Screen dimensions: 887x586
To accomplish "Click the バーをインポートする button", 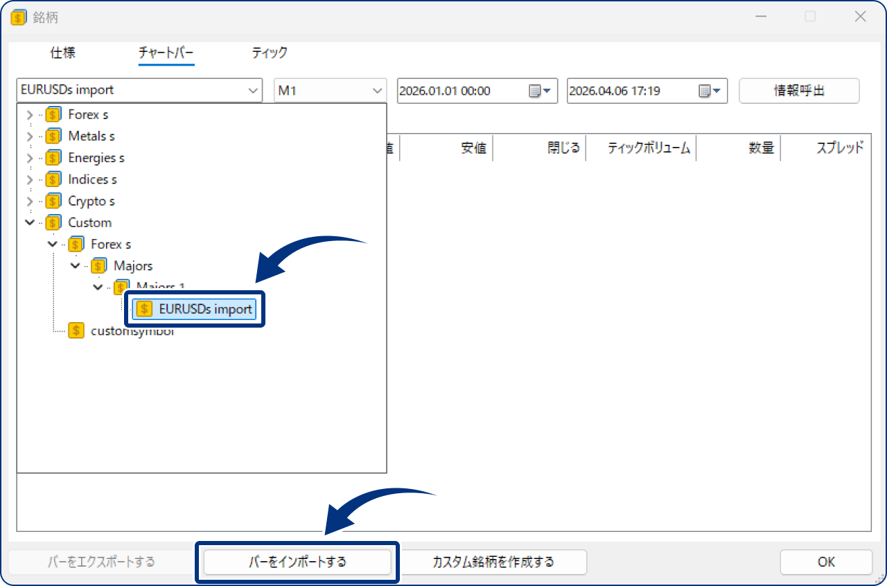I will click(297, 562).
